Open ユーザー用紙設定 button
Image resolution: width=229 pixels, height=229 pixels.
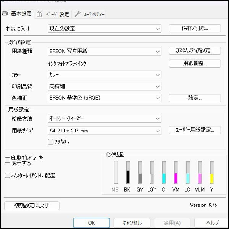click(195, 130)
